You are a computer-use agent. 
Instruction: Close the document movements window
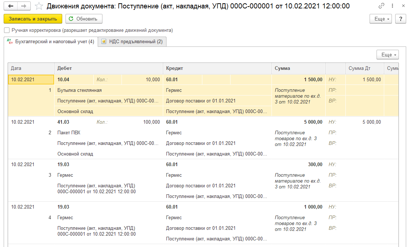click(403, 6)
